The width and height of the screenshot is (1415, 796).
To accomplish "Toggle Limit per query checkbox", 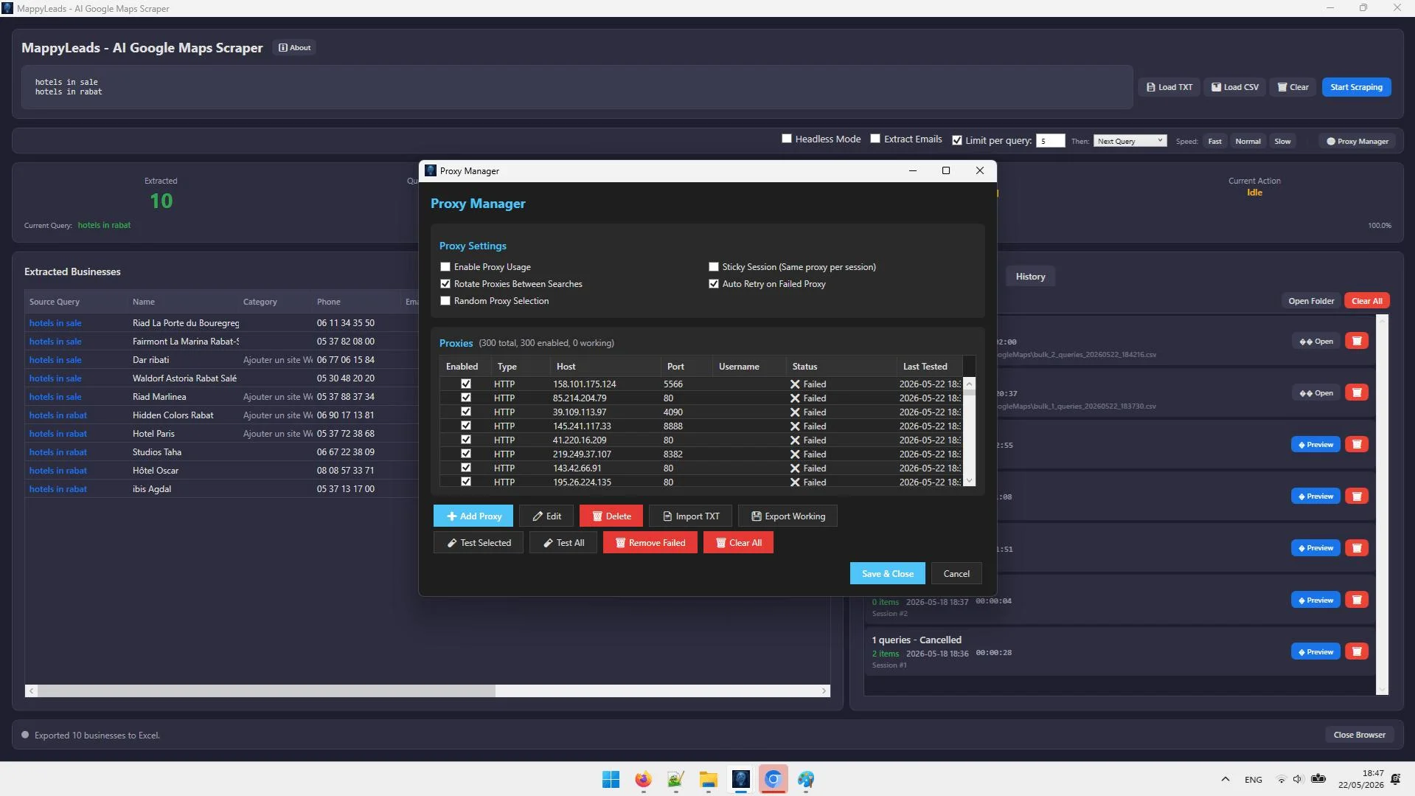I will click(x=957, y=140).
